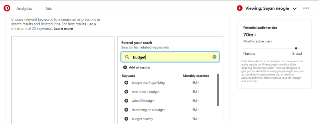Screen dimensions: 319x124
Task: Click the Narrow label of audience slider
Action: [249, 53]
